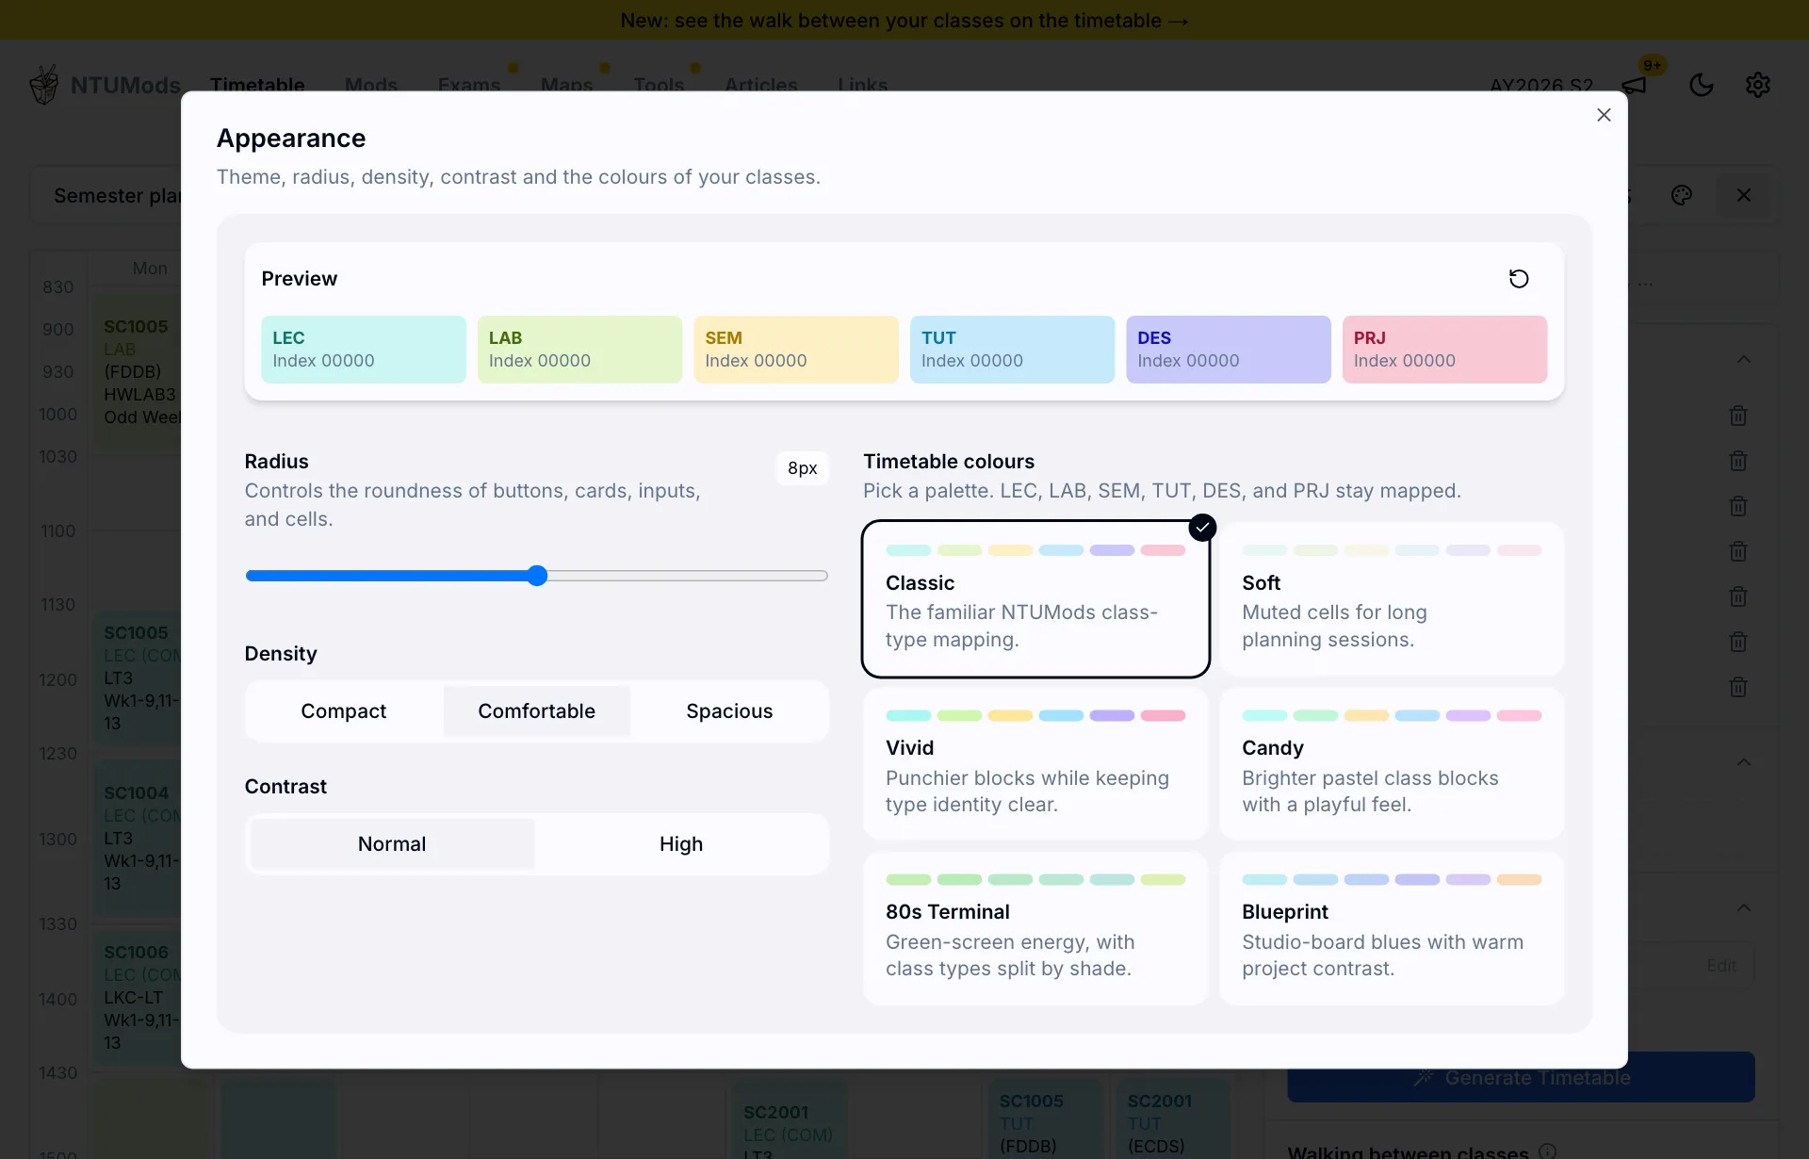1809x1159 pixels.
Task: Open settings gear icon
Action: point(1758,85)
